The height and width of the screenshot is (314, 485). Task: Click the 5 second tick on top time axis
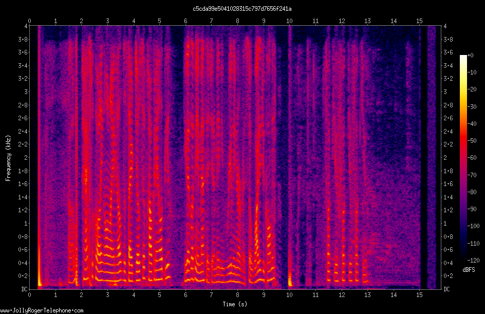pos(160,21)
